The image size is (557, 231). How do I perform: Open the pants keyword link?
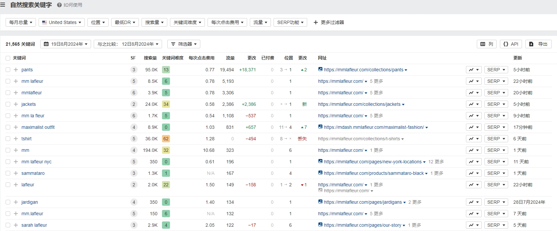pos(27,70)
